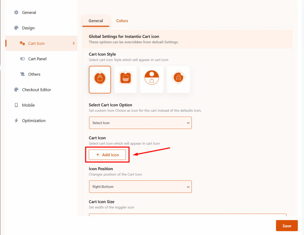
Task: Click the Checkout Editor palette icon
Action: pyautogui.click(x=16, y=90)
